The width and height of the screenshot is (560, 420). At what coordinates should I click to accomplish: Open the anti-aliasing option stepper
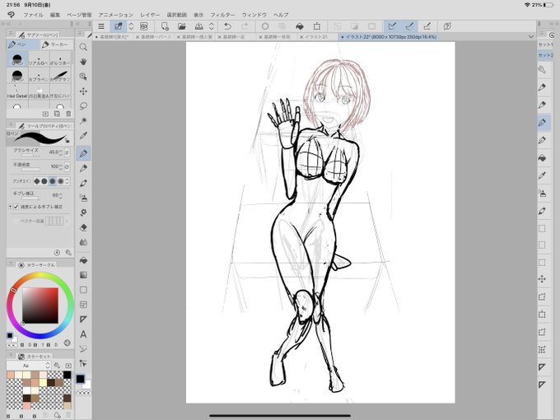click(x=68, y=181)
